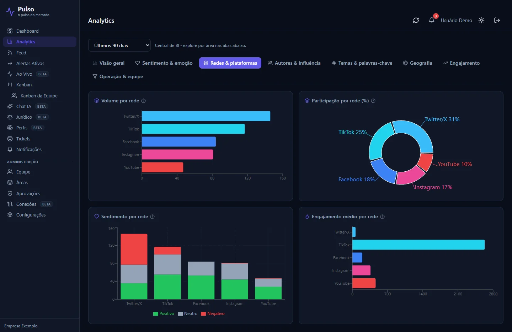Switch to the Autores & influência tab
The height and width of the screenshot is (332, 512).
(x=294, y=63)
